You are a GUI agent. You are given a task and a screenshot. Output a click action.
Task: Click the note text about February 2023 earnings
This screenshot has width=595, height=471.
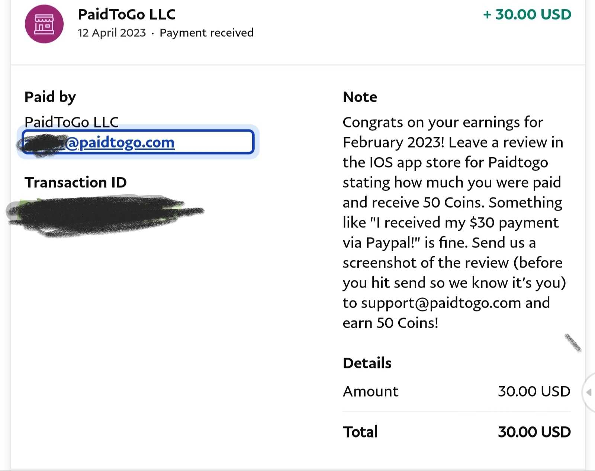(x=454, y=223)
